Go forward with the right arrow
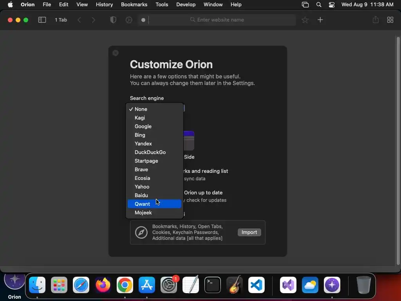Viewport: 401px width, 301px height. pos(93,20)
